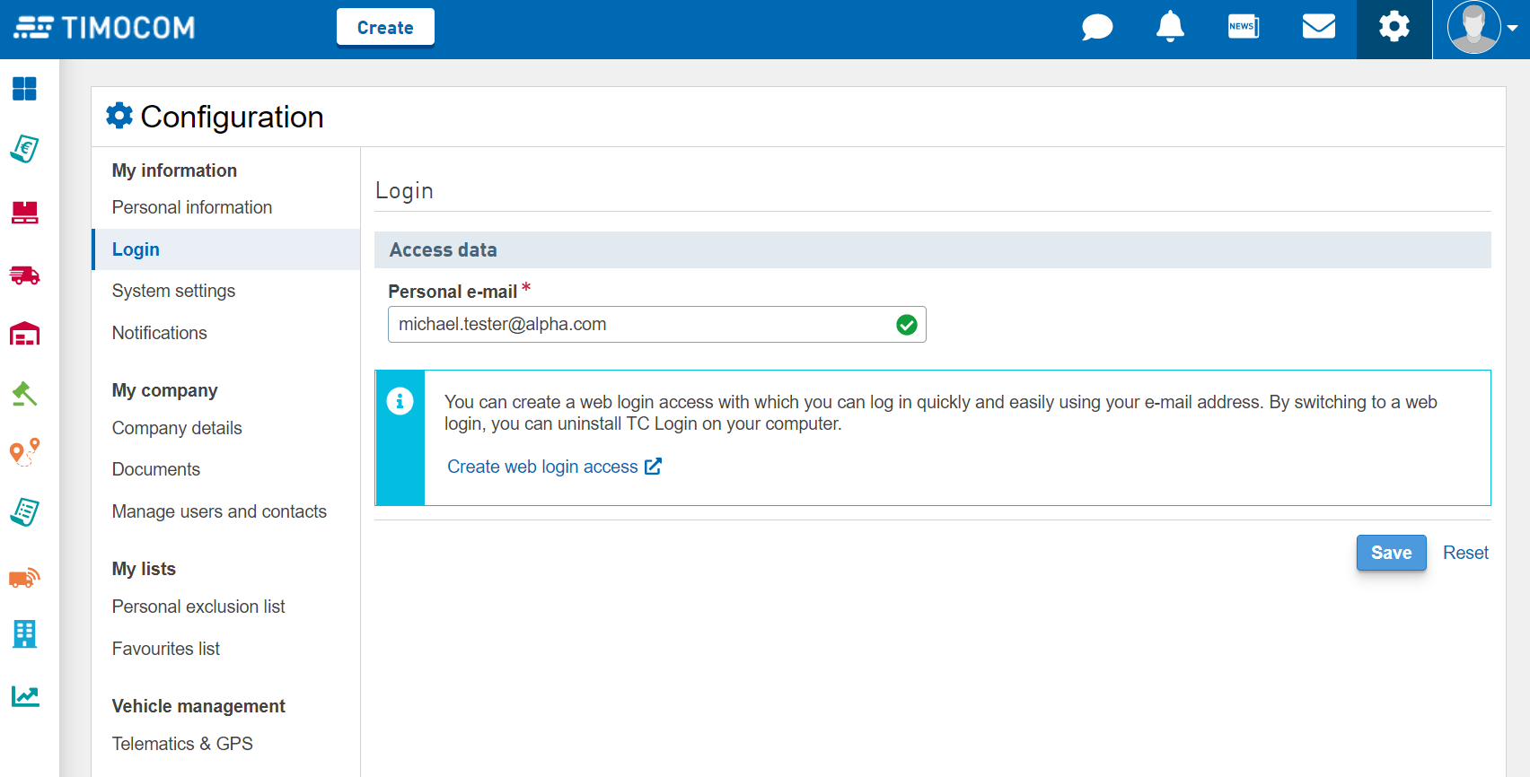Open the red freight pallet icon
Viewport: 1530px width, 777px height.
[x=24, y=213]
